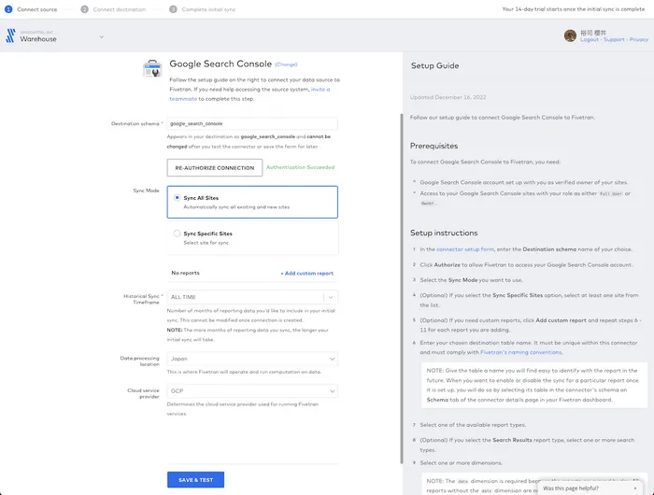
Task: Select the Sync All Sites radio button
Action: (178, 198)
